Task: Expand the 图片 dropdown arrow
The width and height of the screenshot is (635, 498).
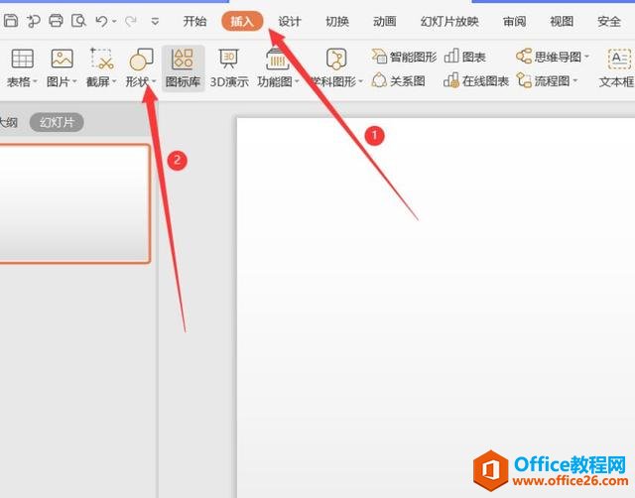Action: [x=74, y=81]
